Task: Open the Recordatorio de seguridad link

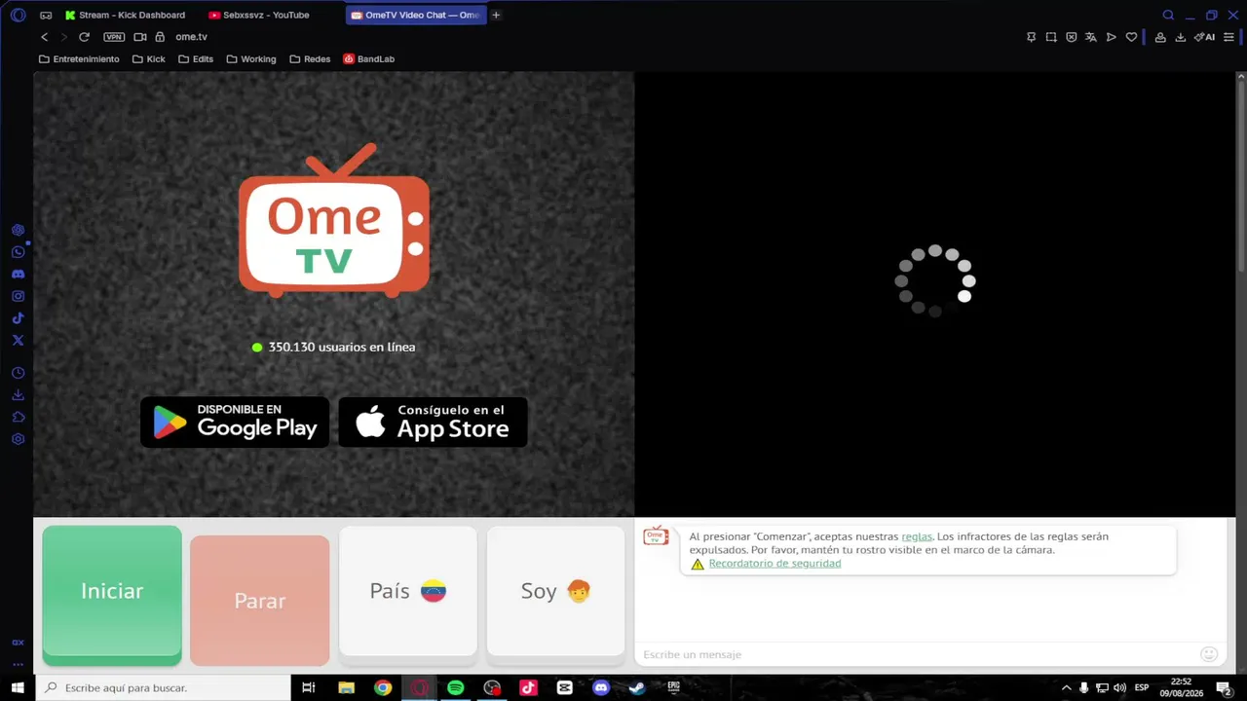Action: [775, 564]
